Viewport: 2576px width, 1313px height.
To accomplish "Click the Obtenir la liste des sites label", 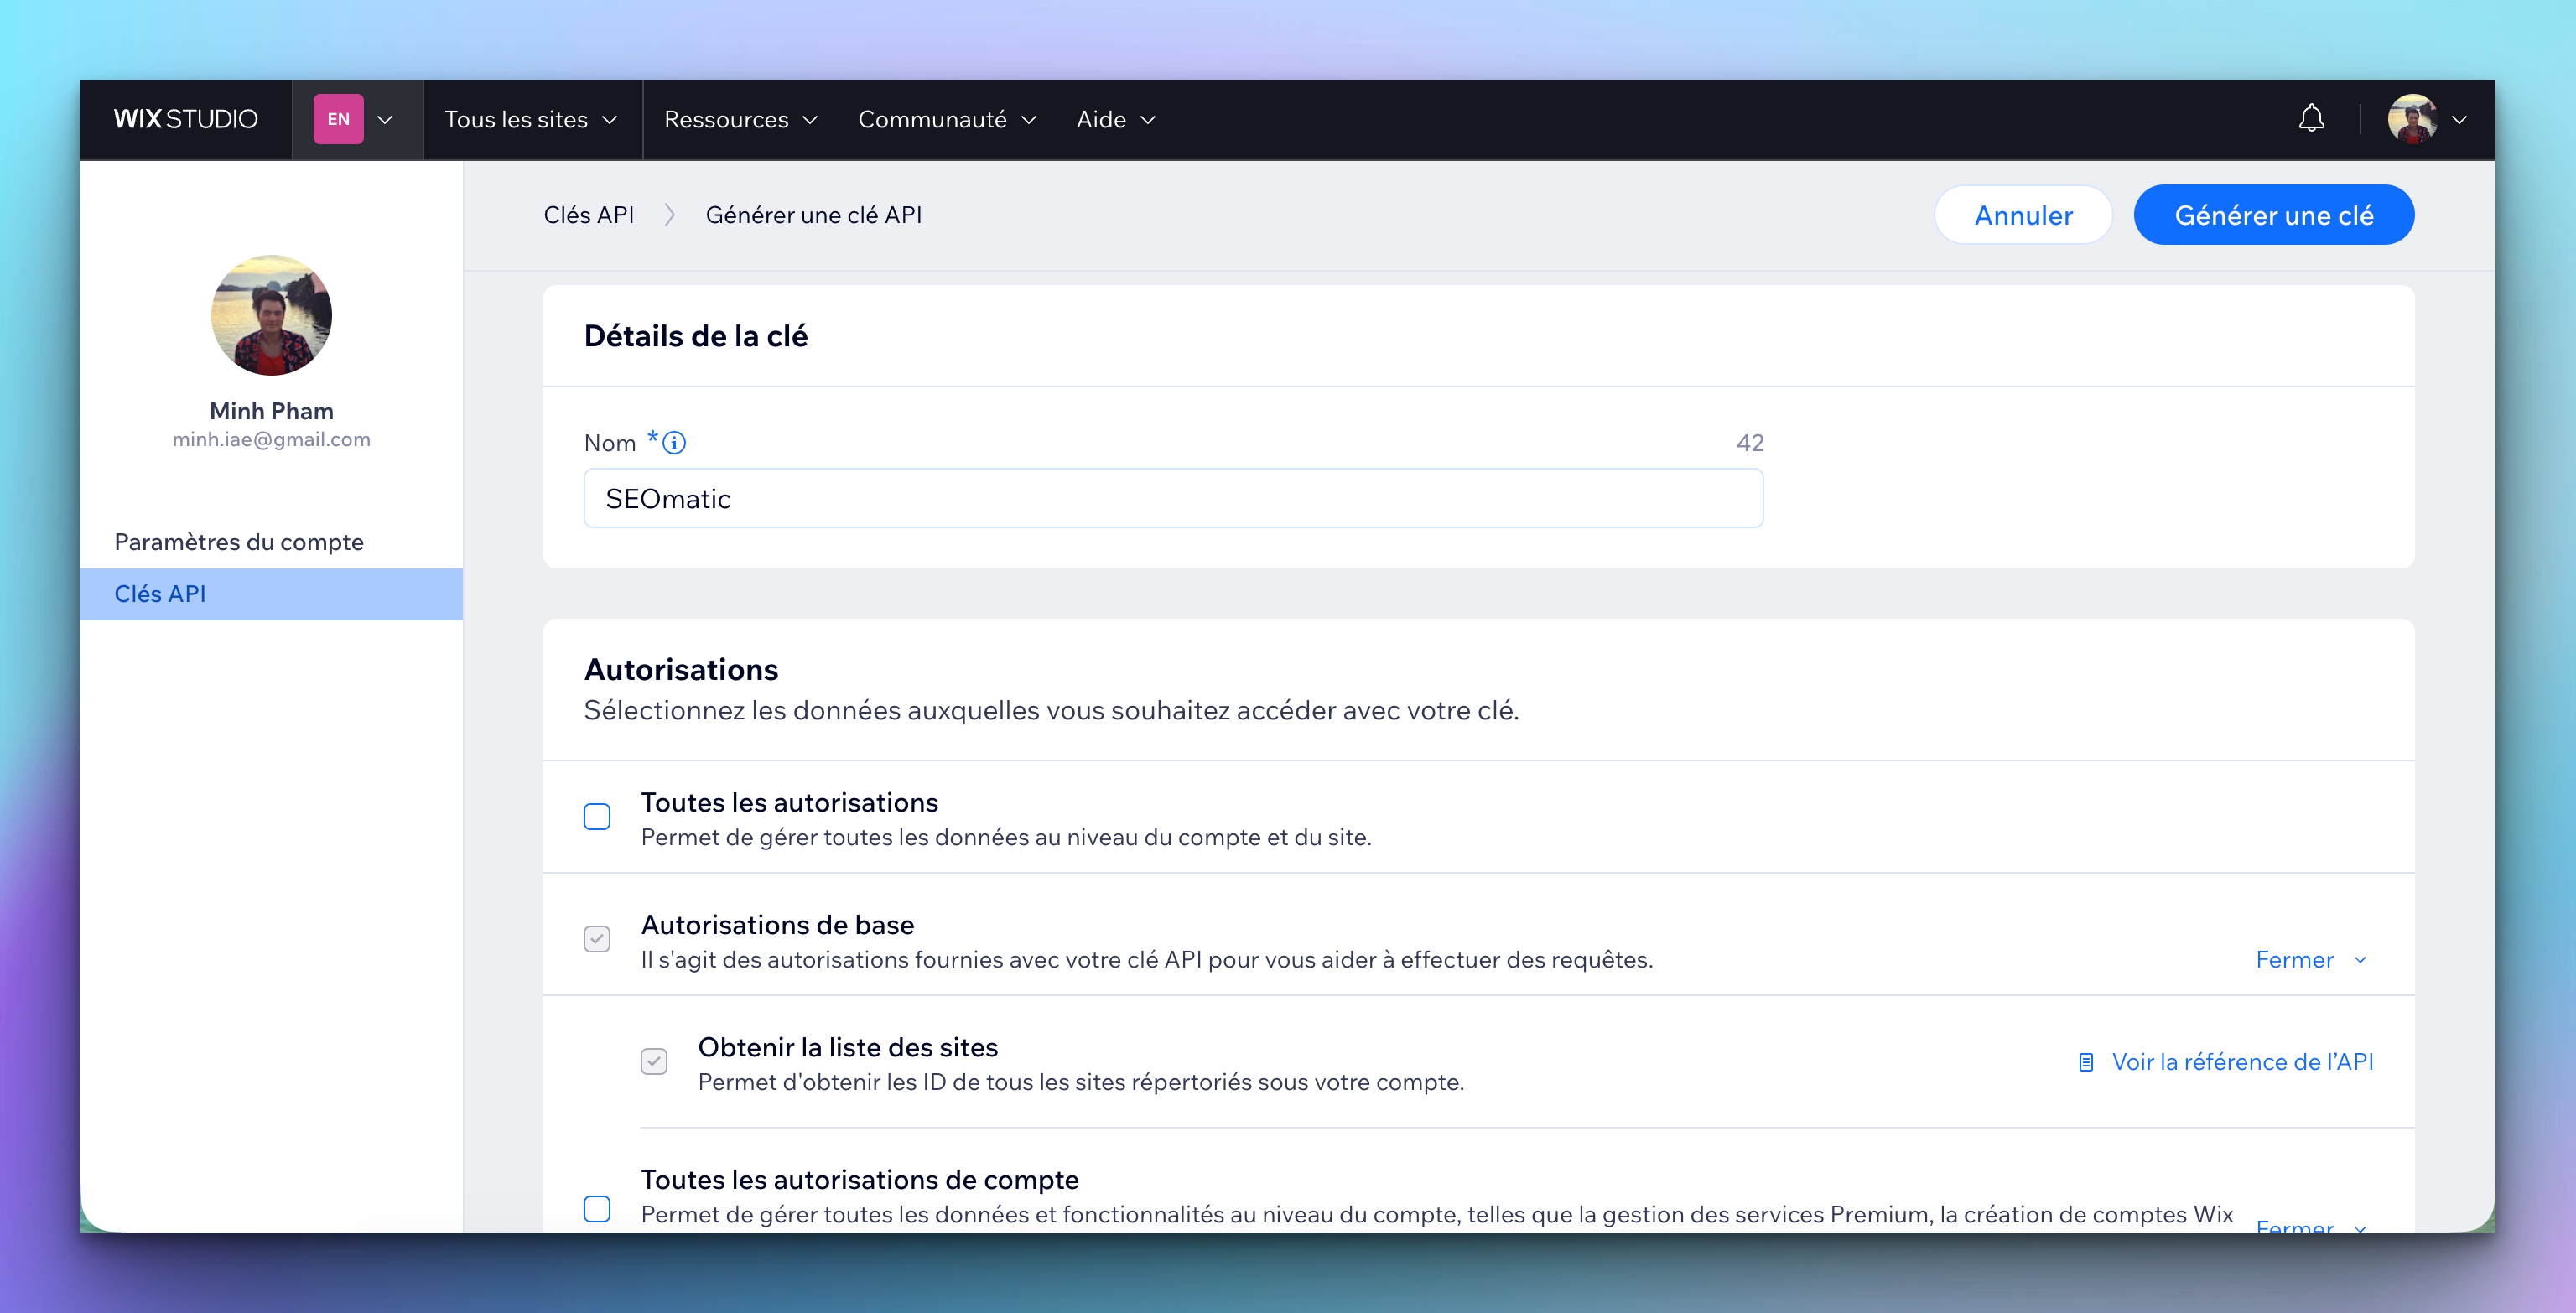I will (848, 1047).
